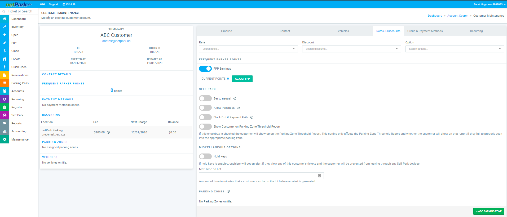Open the Self Park car icon
This screenshot has height=217, width=507.
(5, 115)
